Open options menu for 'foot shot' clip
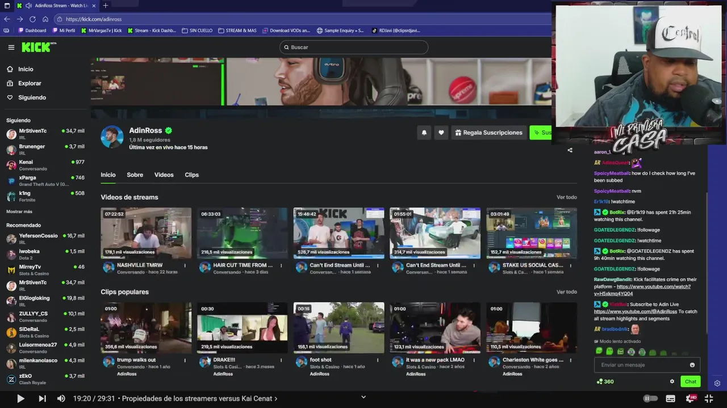Image resolution: width=727 pixels, height=408 pixels. click(x=378, y=360)
